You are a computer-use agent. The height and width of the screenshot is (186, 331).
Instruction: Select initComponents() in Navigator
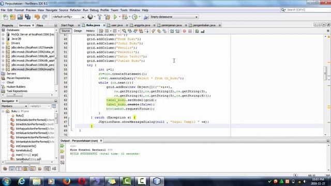click(26, 146)
